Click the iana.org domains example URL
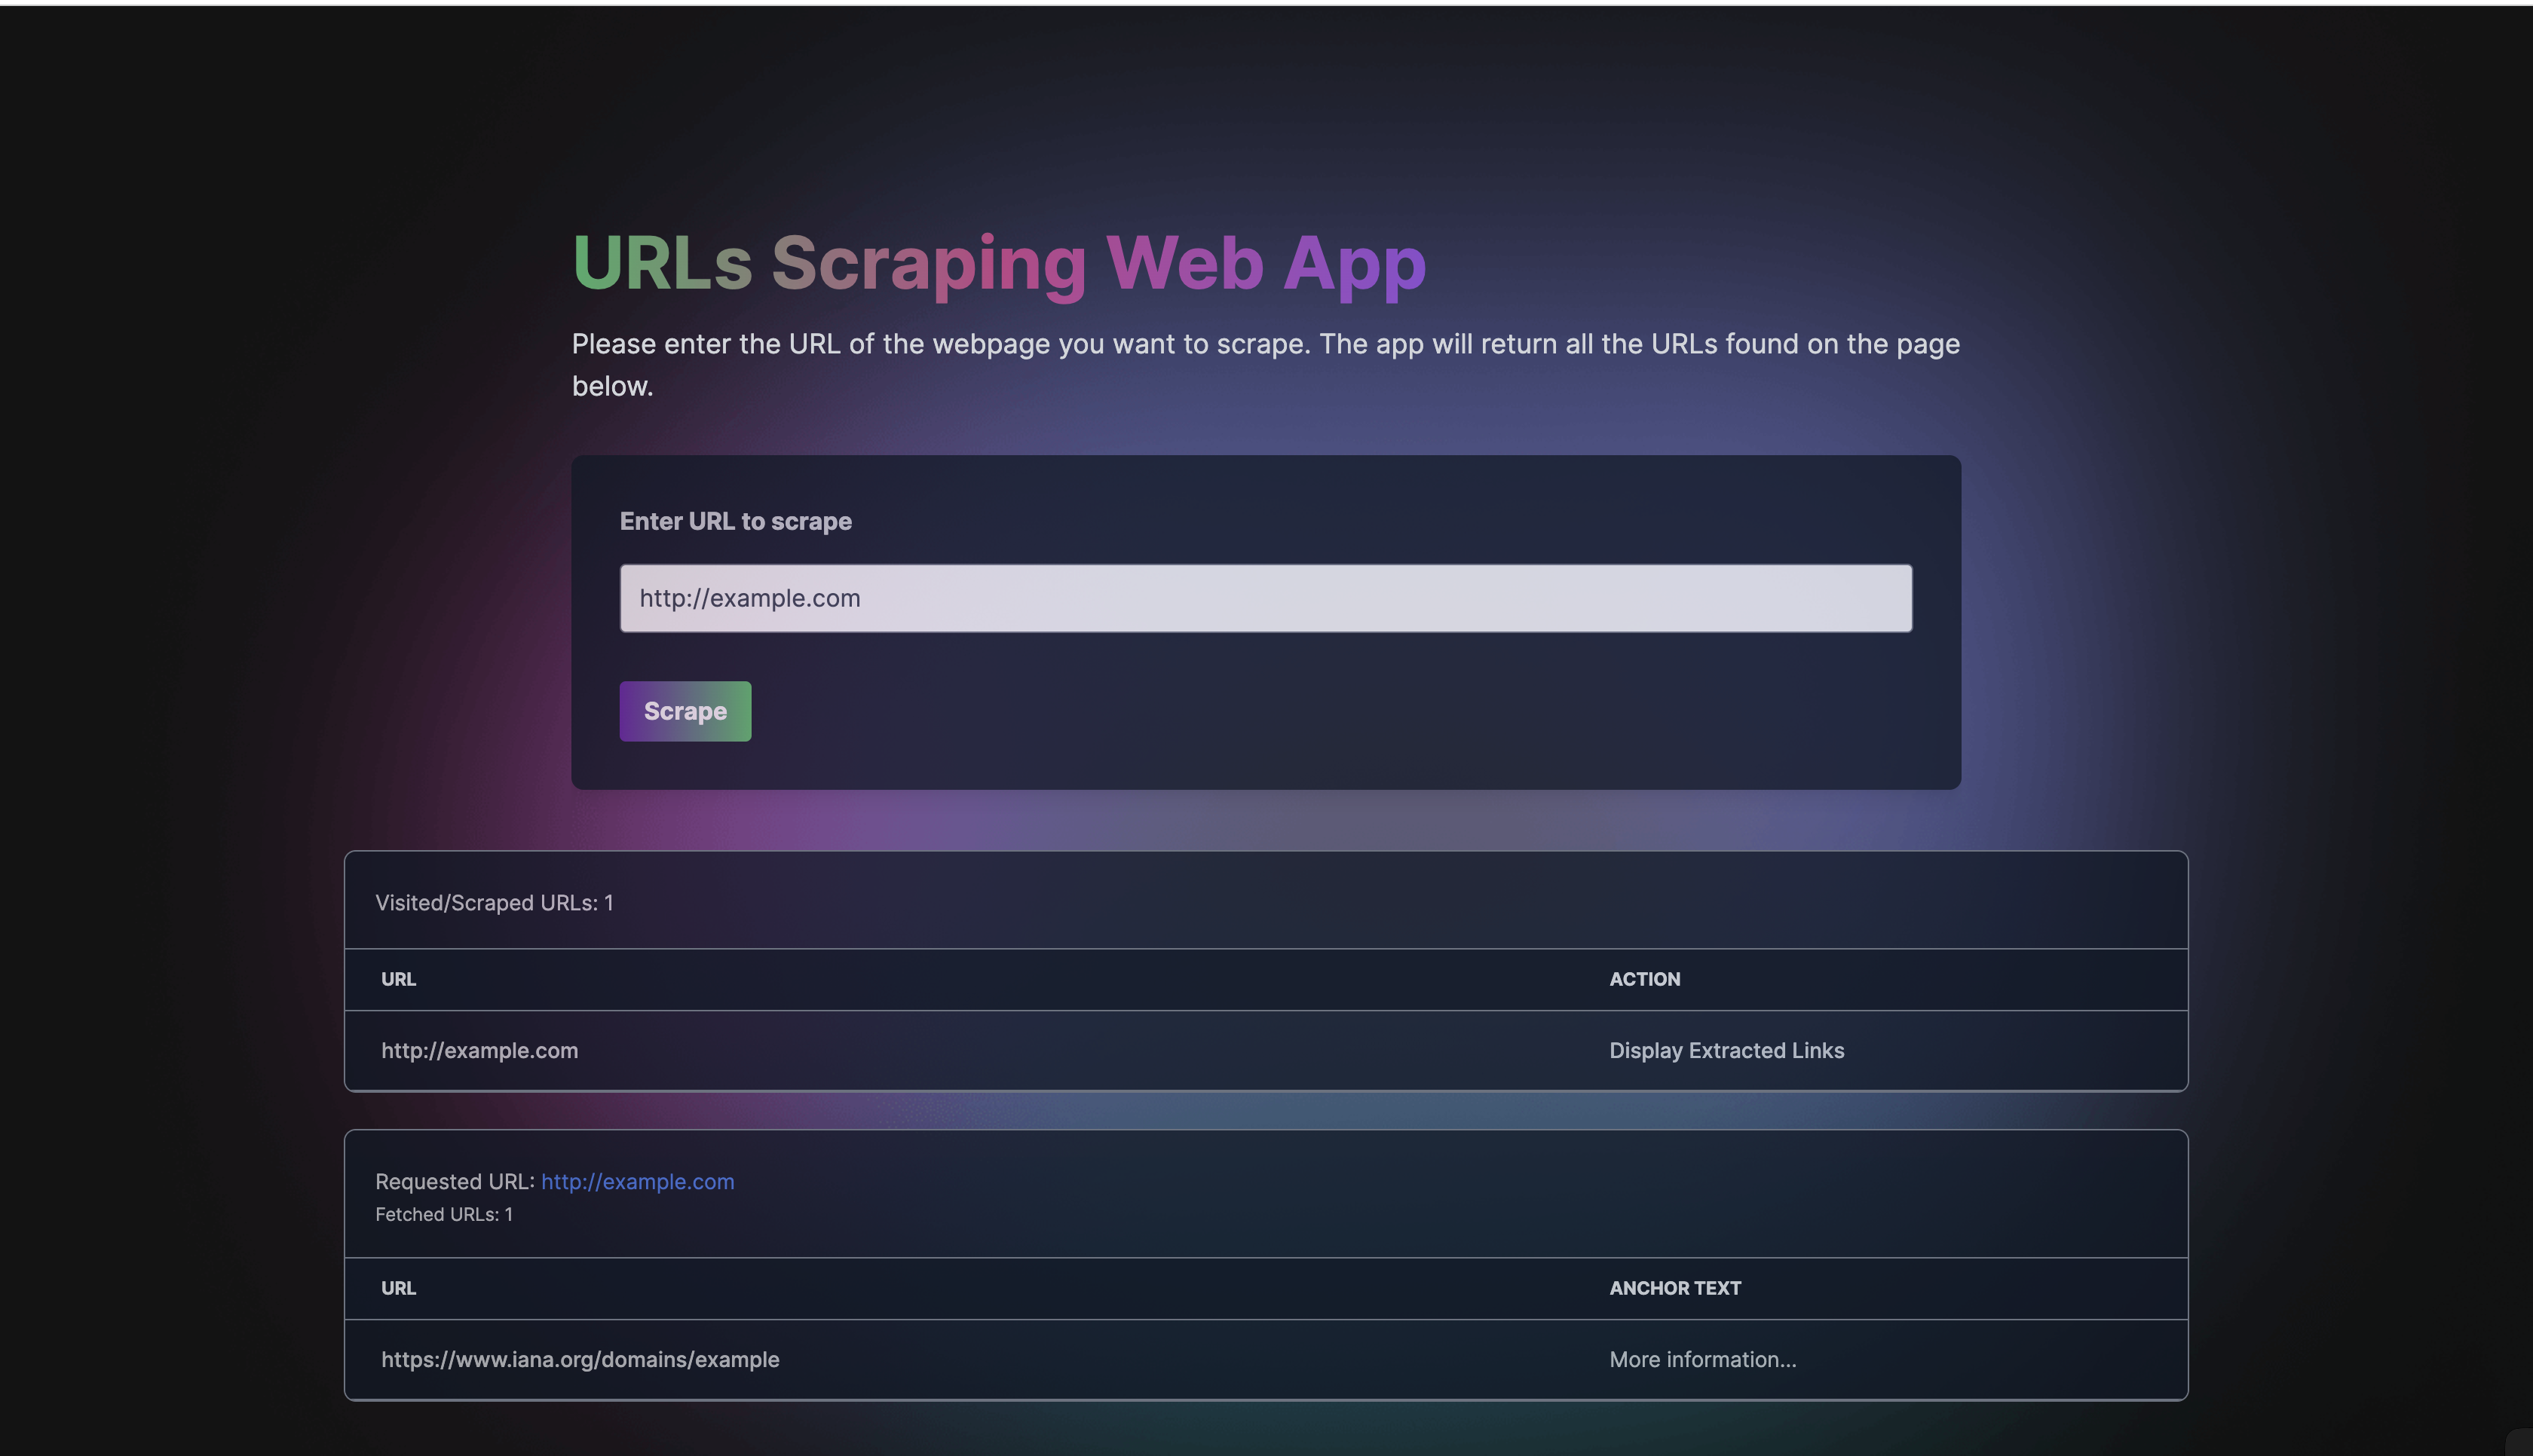The height and width of the screenshot is (1456, 2533). click(580, 1359)
